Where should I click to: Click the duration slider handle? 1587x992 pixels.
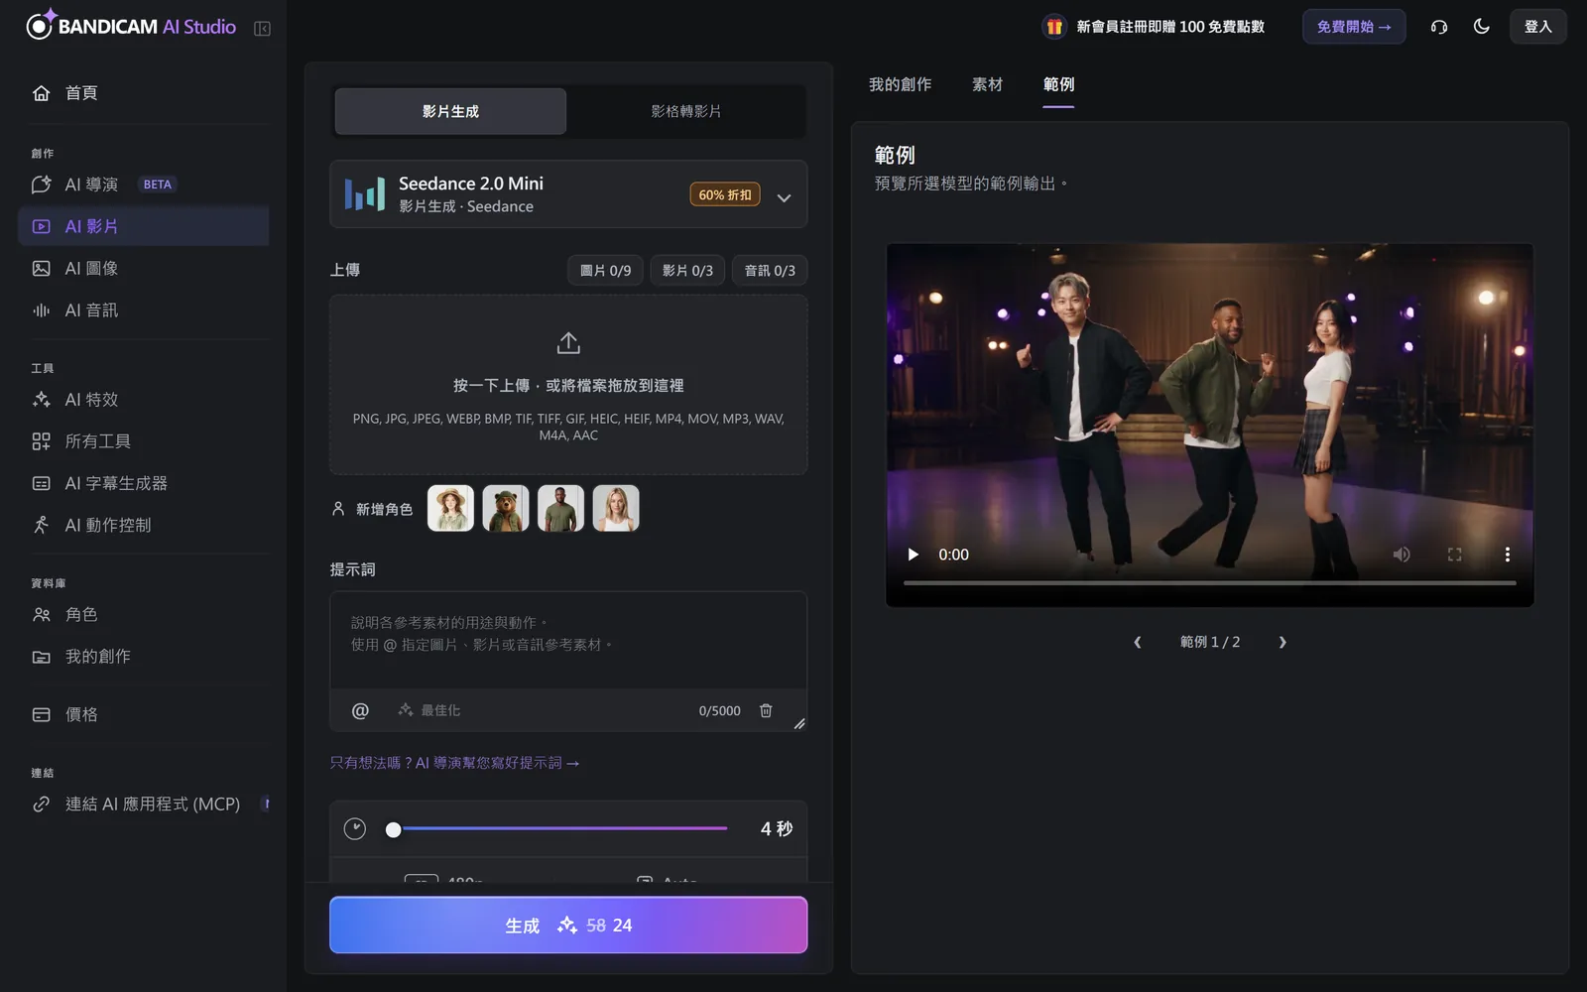pyautogui.click(x=394, y=829)
